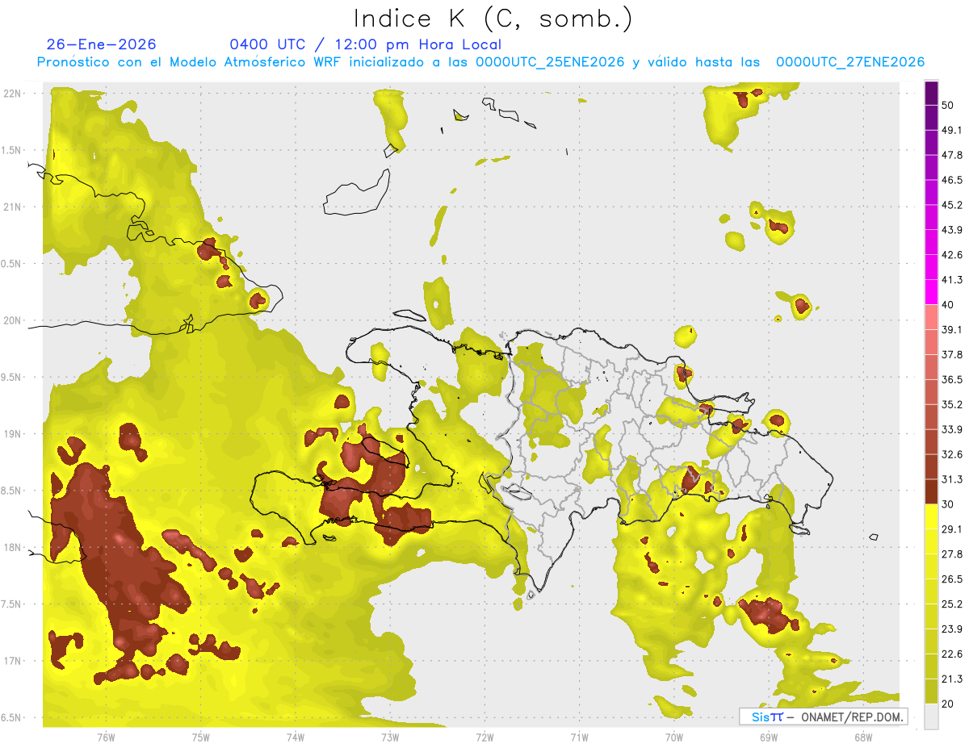Click the '26.5' value on the color legend
Screen dimensions: 969x748
tap(952, 579)
